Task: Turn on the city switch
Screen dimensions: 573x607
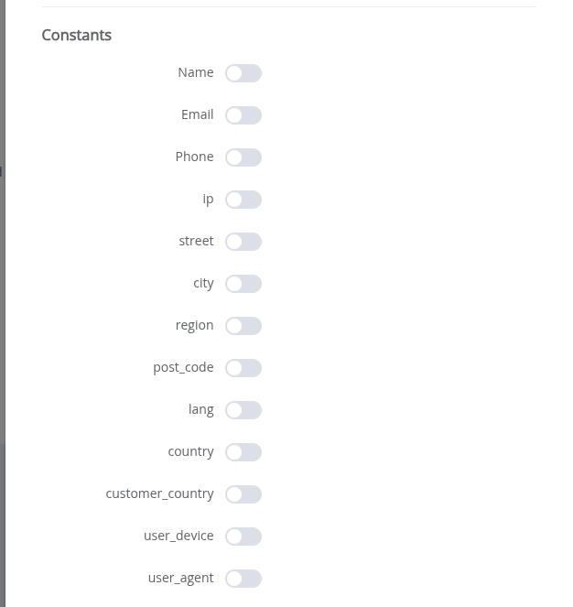Action: (243, 284)
